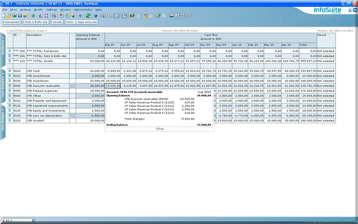358x224 pixels.
Task: Click the blue up-arrow icon
Action: (96, 16)
